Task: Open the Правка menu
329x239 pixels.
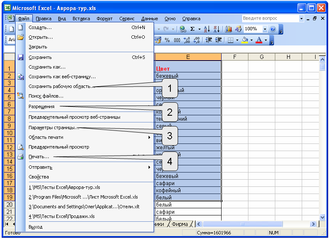Action: click(44, 19)
